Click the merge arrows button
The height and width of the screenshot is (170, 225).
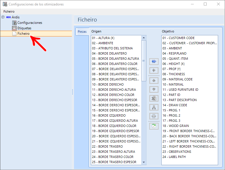pyautogui.click(x=154, y=107)
